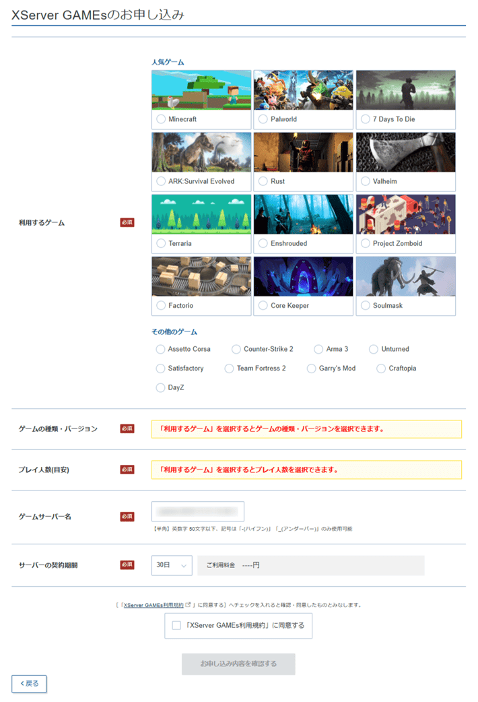This screenshot has width=478, height=702.
Task: Choose ARK:Survival Evolved radio option
Action: click(161, 181)
